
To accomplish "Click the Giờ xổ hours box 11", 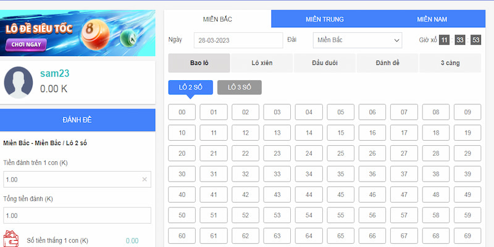I will coord(444,40).
